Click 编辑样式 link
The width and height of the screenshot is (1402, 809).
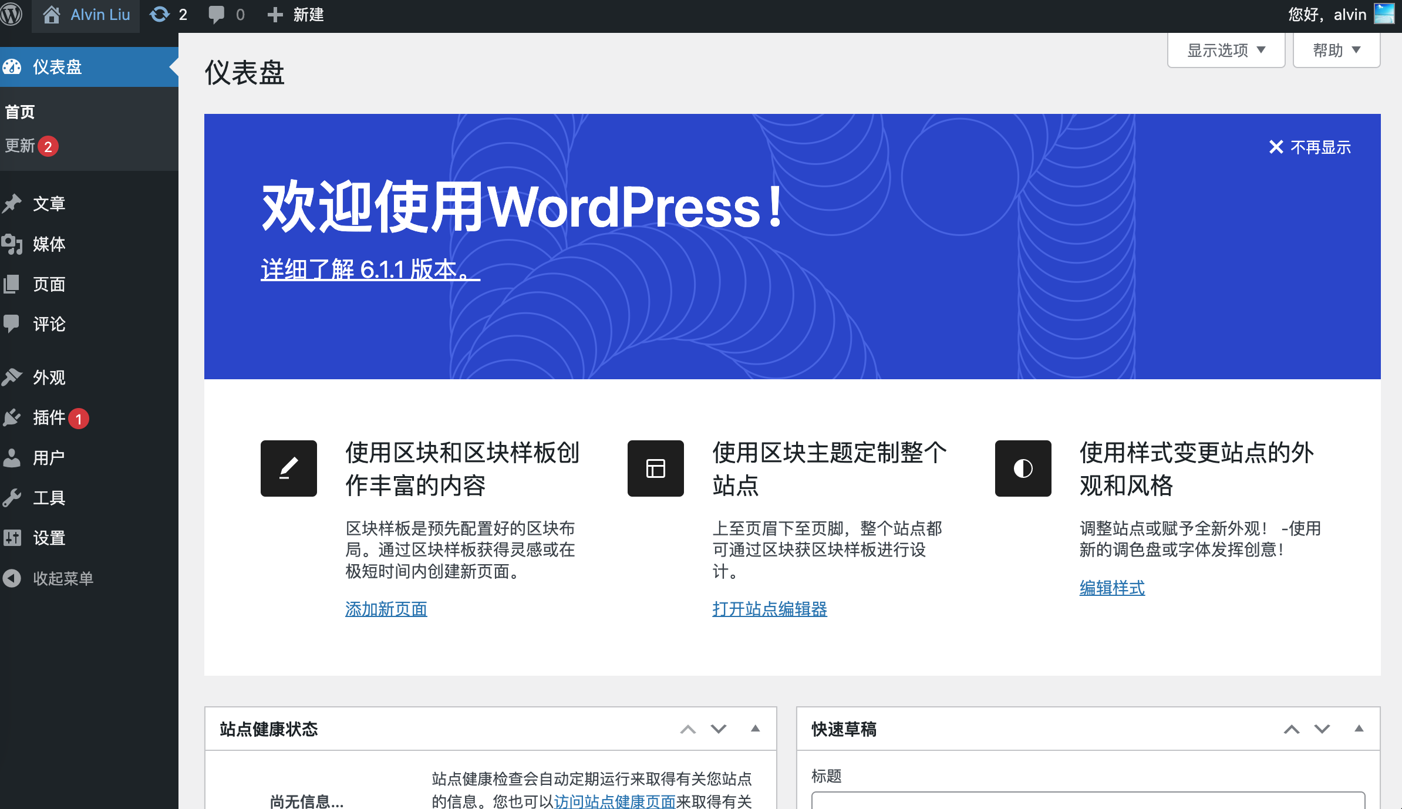pyautogui.click(x=1112, y=588)
